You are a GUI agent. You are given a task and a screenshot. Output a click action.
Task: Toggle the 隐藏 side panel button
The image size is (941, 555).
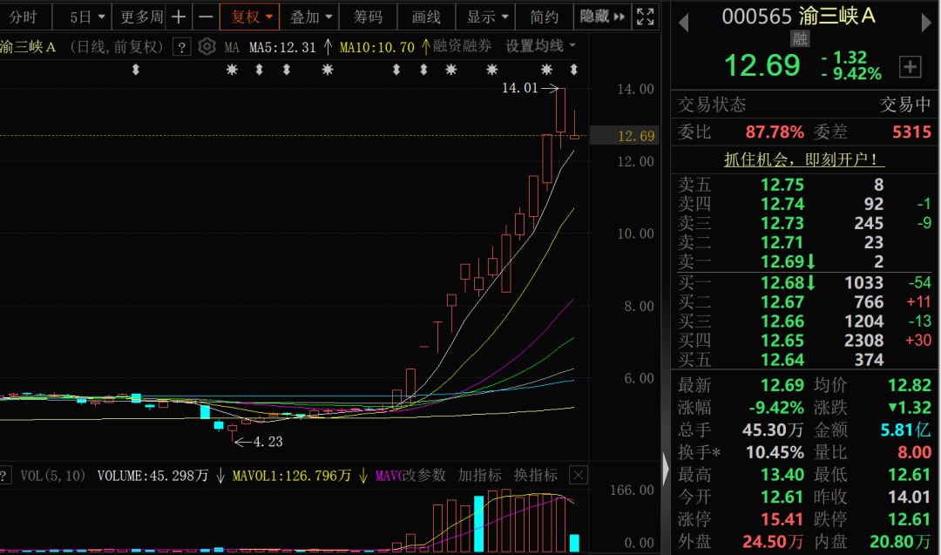(x=602, y=17)
